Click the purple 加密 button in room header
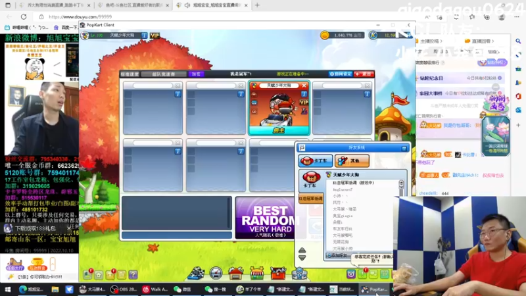 point(196,74)
